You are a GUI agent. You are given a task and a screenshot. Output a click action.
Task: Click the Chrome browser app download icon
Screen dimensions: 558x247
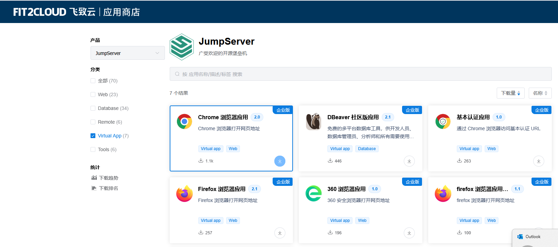pos(280,161)
